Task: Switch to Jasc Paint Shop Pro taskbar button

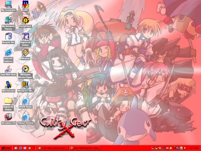Action: tap(85, 148)
